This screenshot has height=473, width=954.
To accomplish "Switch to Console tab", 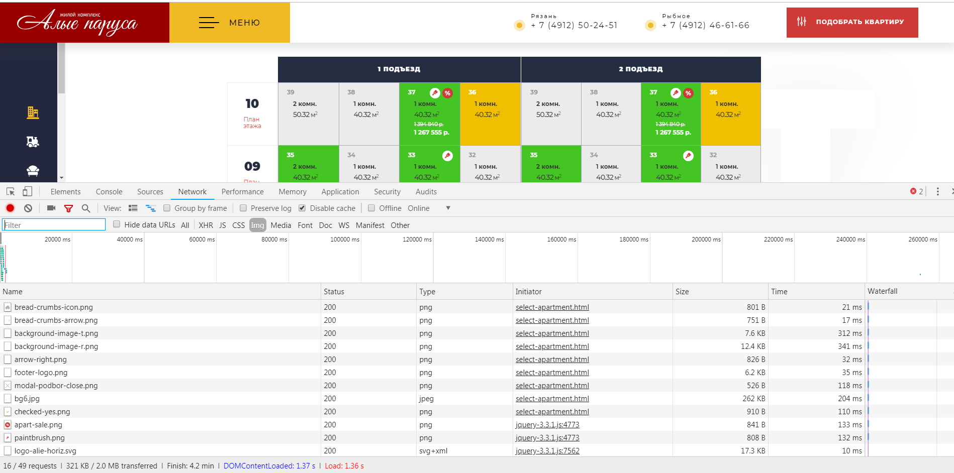I will click(x=109, y=191).
